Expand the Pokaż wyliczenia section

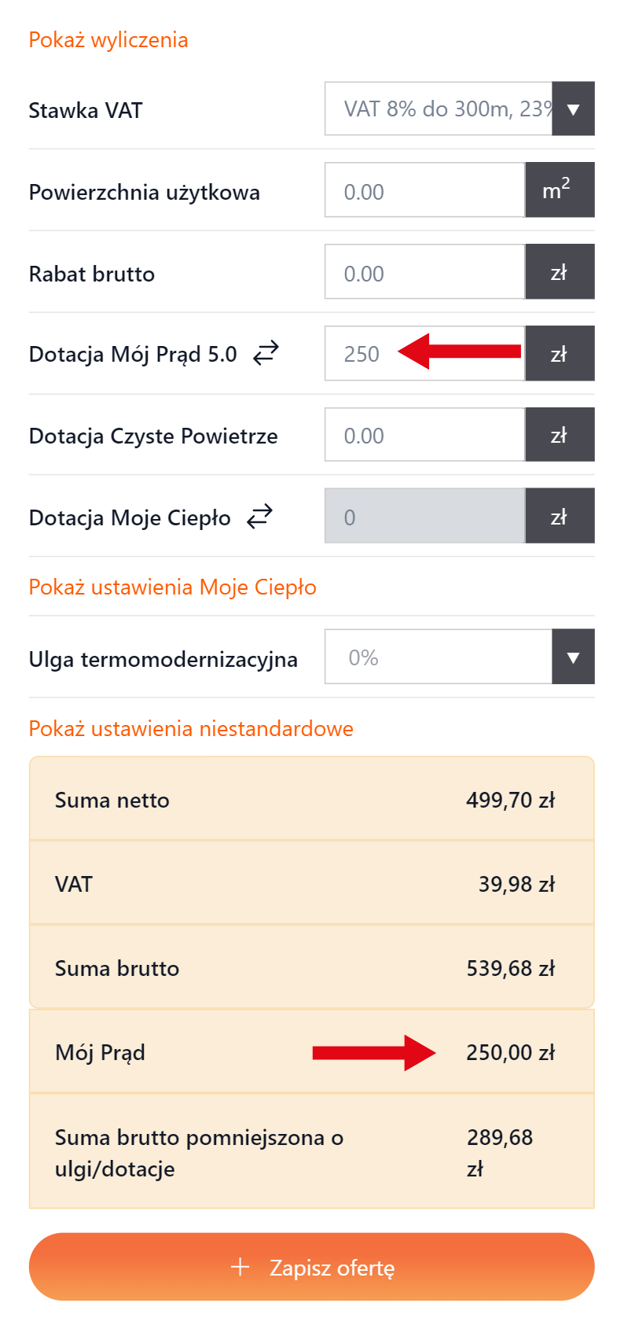[x=108, y=40]
